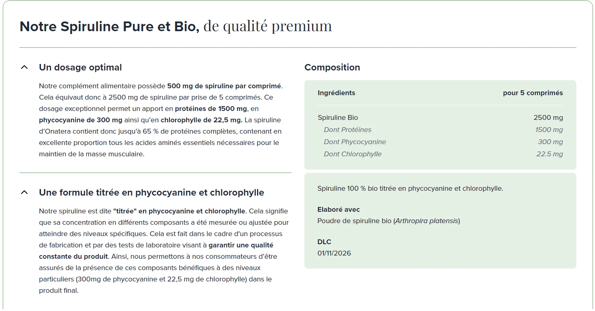Select the DLC date '01/11/2026'
The image size is (595, 311).
[334, 253]
